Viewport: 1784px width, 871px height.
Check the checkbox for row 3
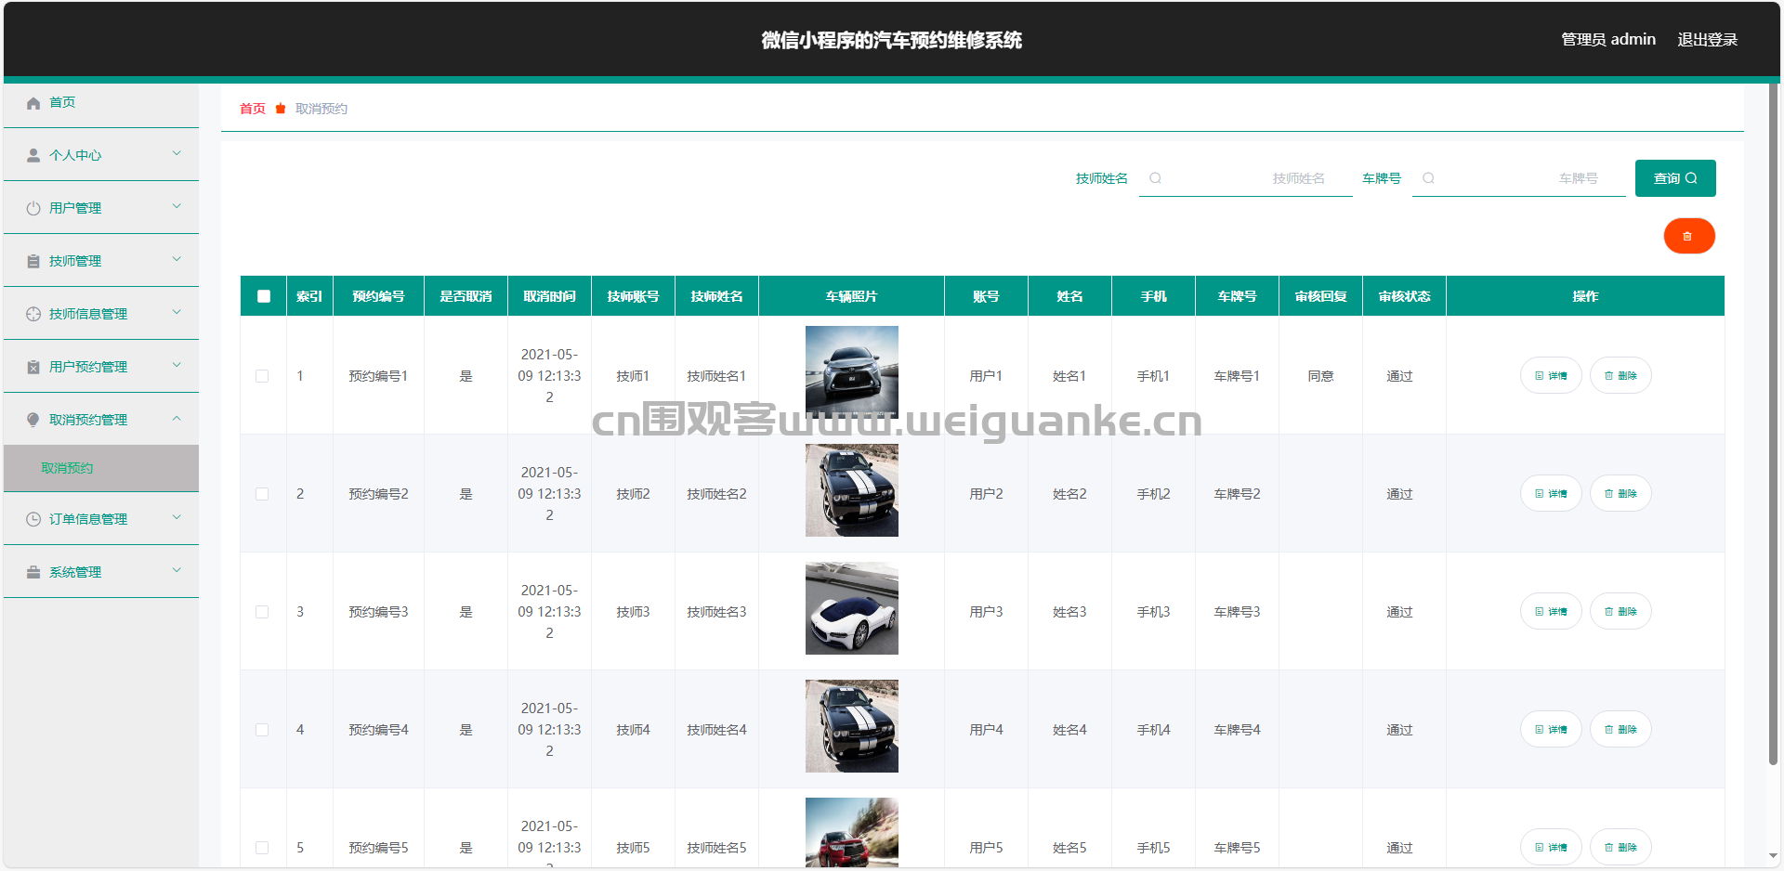click(262, 612)
